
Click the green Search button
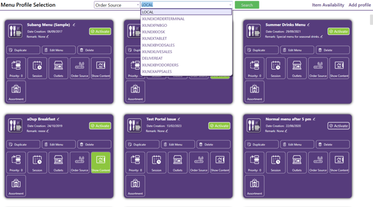247,5
